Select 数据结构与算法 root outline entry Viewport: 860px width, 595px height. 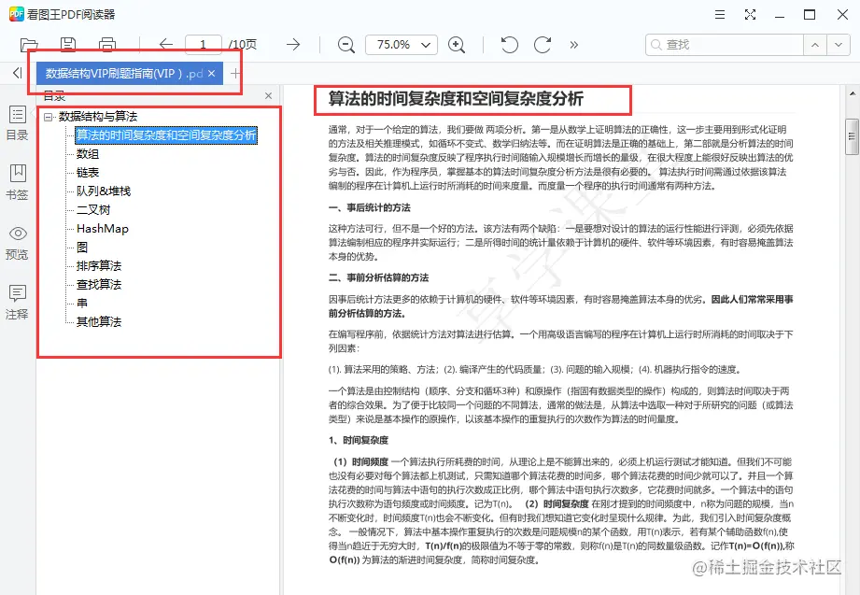click(98, 117)
